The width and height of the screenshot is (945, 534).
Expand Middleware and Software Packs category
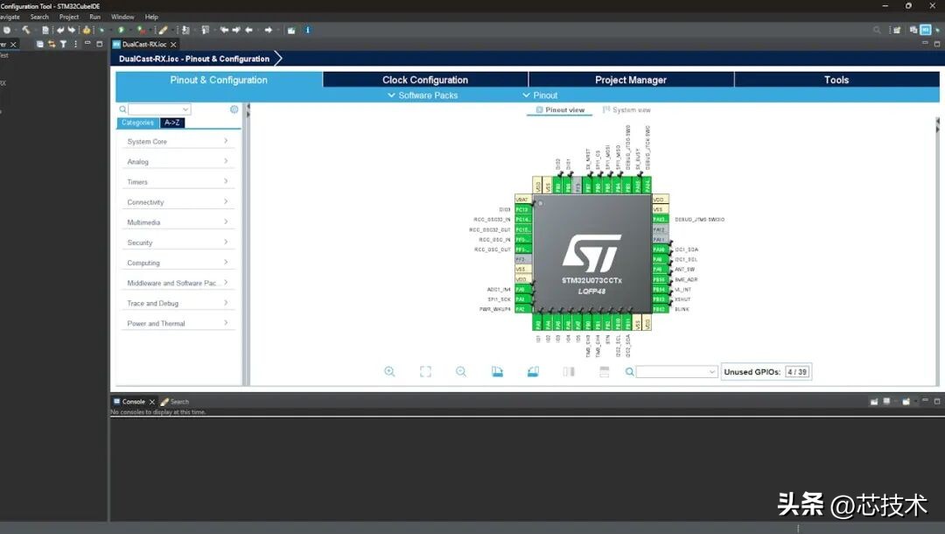[x=177, y=283]
